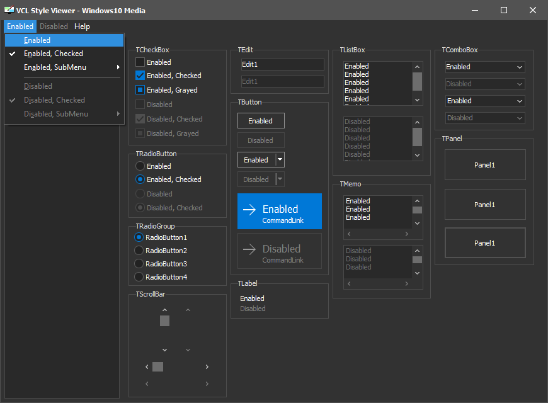Click the first Disabled combo box
This screenshot has height=403, width=548.
coord(485,84)
